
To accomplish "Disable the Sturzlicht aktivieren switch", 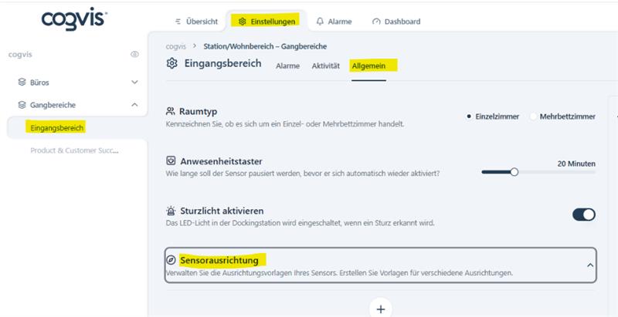I will click(583, 214).
